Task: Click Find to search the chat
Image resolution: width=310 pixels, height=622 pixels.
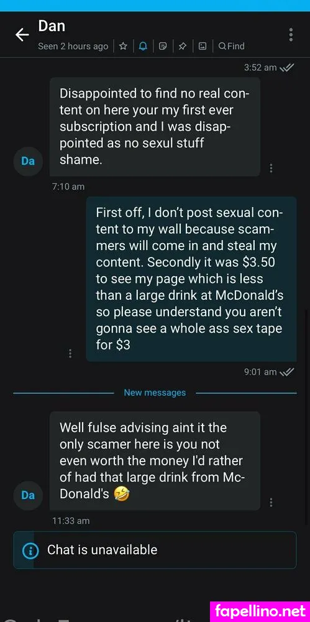Action: (x=232, y=47)
